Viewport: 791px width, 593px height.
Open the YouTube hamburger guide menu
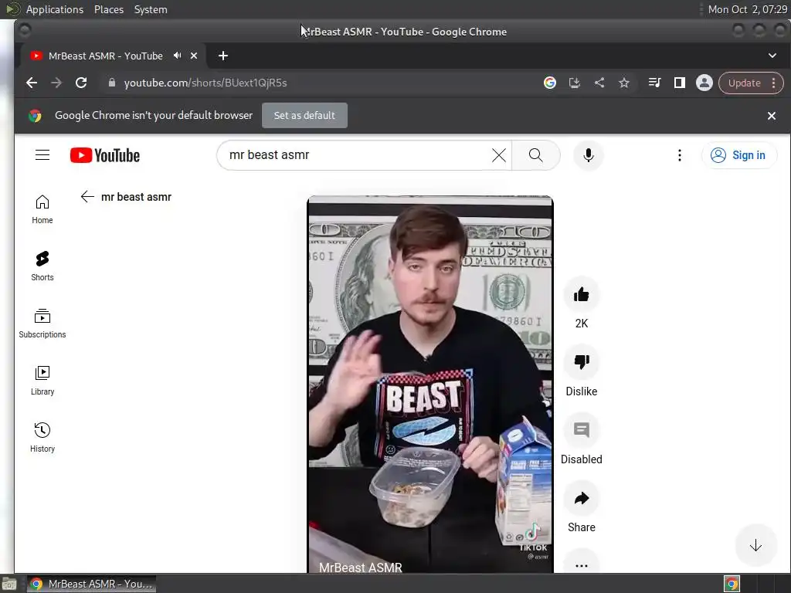pos(42,154)
